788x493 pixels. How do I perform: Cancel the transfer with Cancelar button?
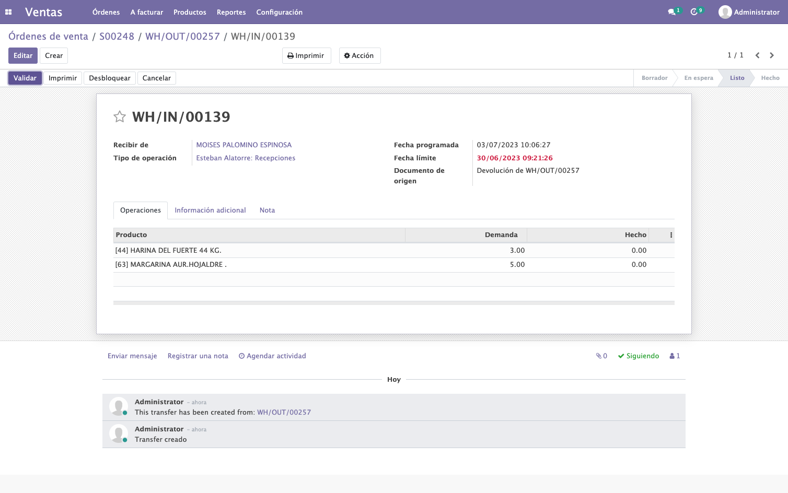coord(157,78)
